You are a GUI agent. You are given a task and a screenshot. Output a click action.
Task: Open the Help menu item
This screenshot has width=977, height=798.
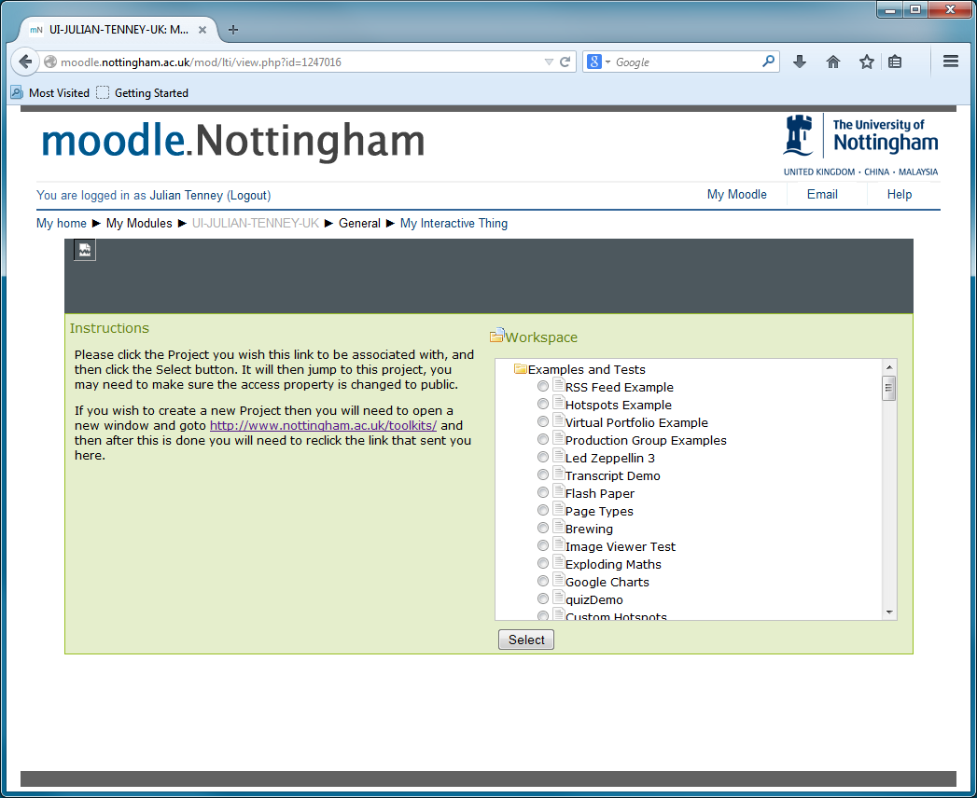coord(900,194)
